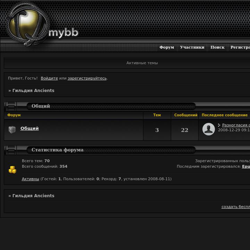Click the зарегистрируйтесь link

point(87,78)
